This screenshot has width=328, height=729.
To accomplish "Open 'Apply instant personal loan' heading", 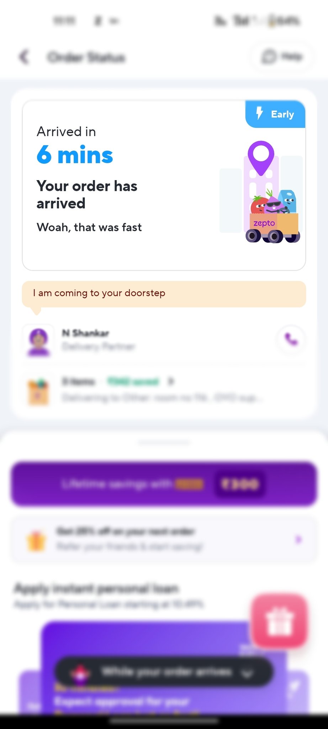I will click(x=96, y=589).
